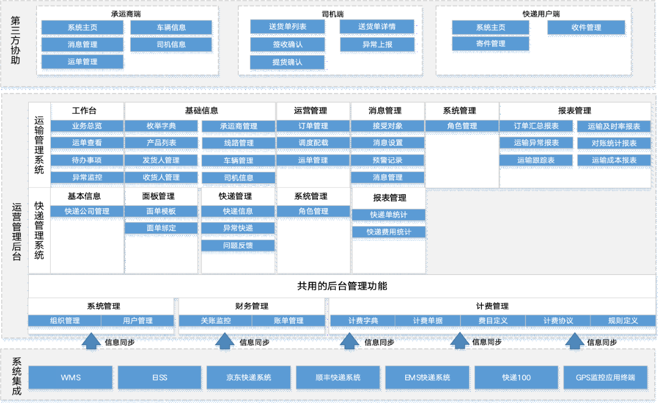Select the EMS快递系统 box
The image size is (658, 403).
tap(427, 378)
